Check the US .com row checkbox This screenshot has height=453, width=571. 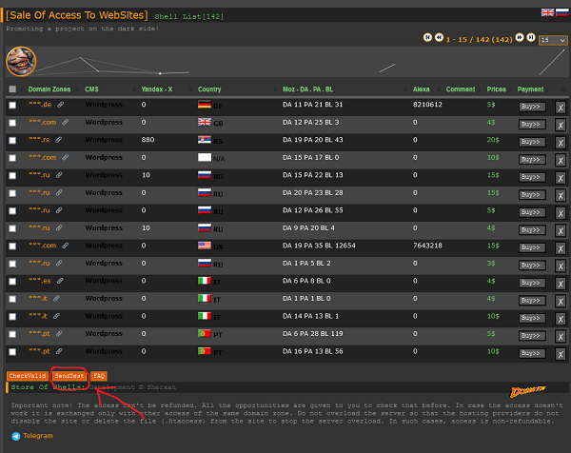point(12,246)
